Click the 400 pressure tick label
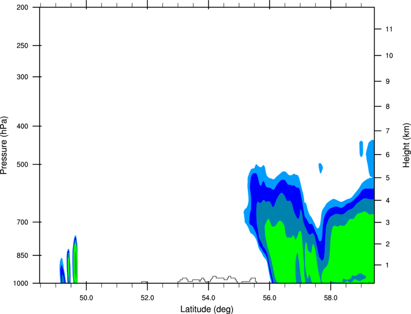 tap(22, 126)
